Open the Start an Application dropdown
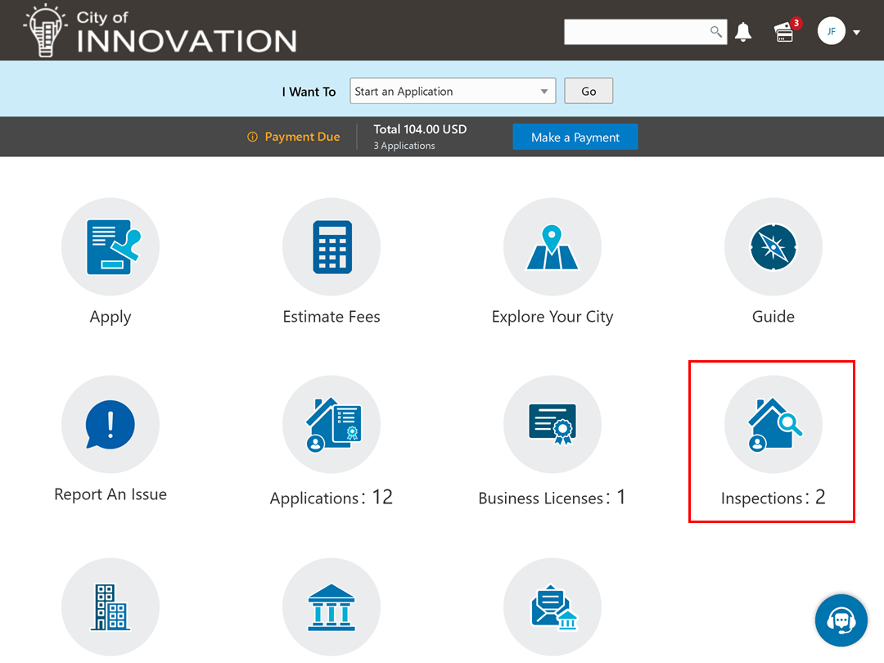This screenshot has height=663, width=884. (x=453, y=91)
